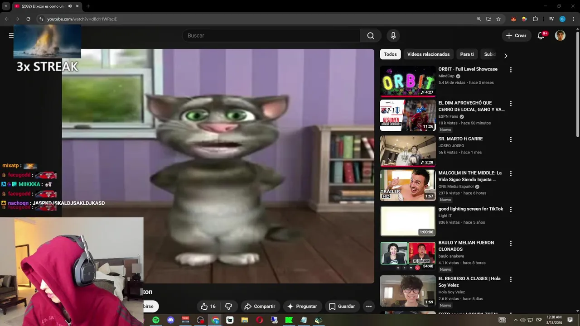Start voice search with the microphone icon
Viewport: 580px width, 326px height.
(393, 36)
